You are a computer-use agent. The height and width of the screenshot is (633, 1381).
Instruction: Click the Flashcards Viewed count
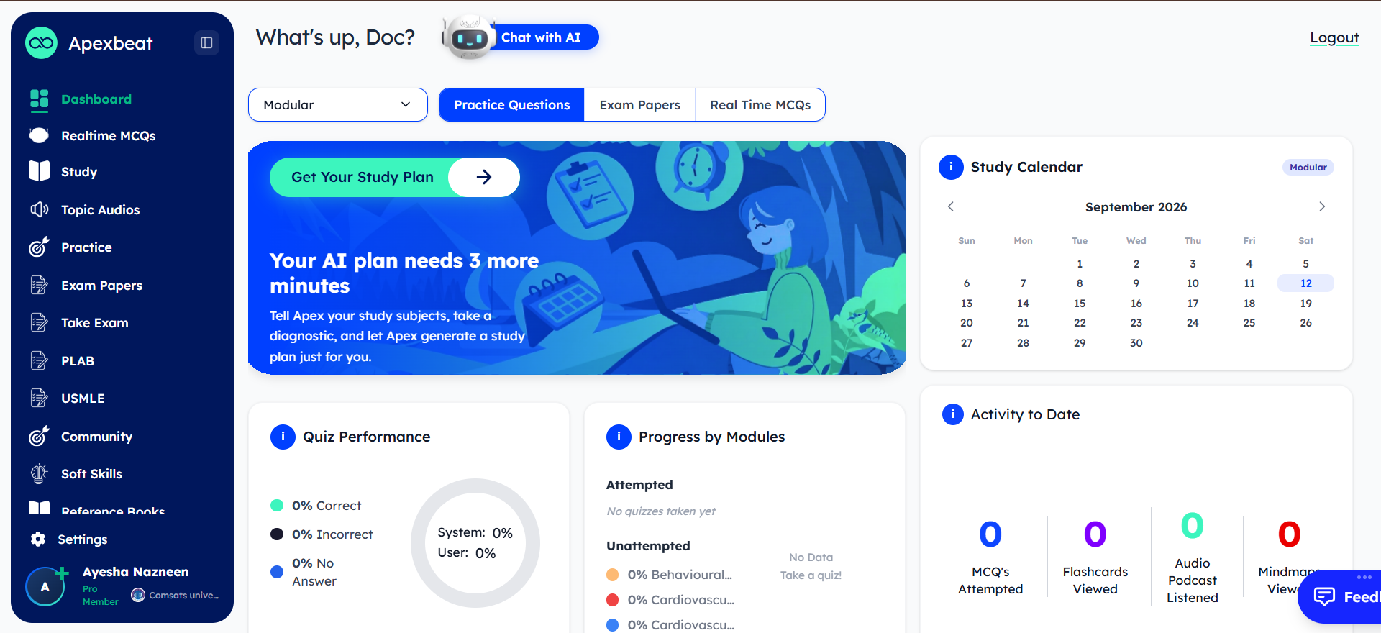pyautogui.click(x=1095, y=534)
